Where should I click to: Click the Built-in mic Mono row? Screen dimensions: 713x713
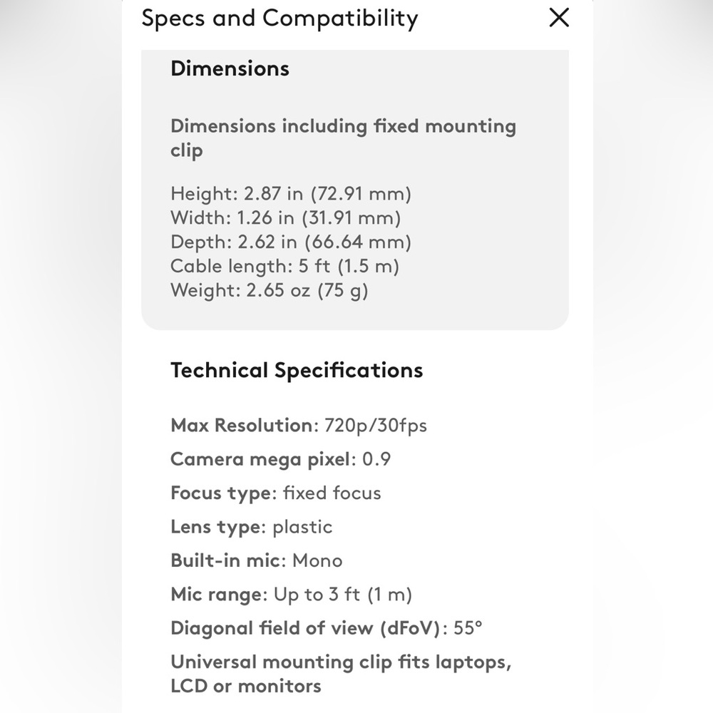257,560
